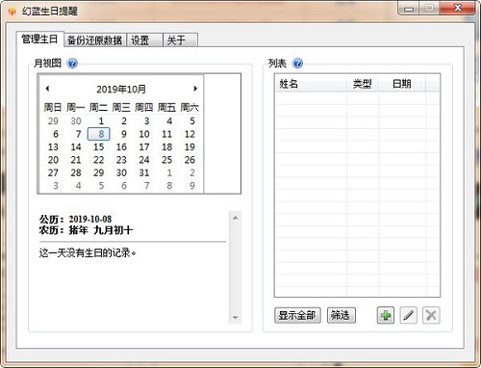Close the 幻蓝生日提醒 window
481x368 pixels.
(458, 8)
